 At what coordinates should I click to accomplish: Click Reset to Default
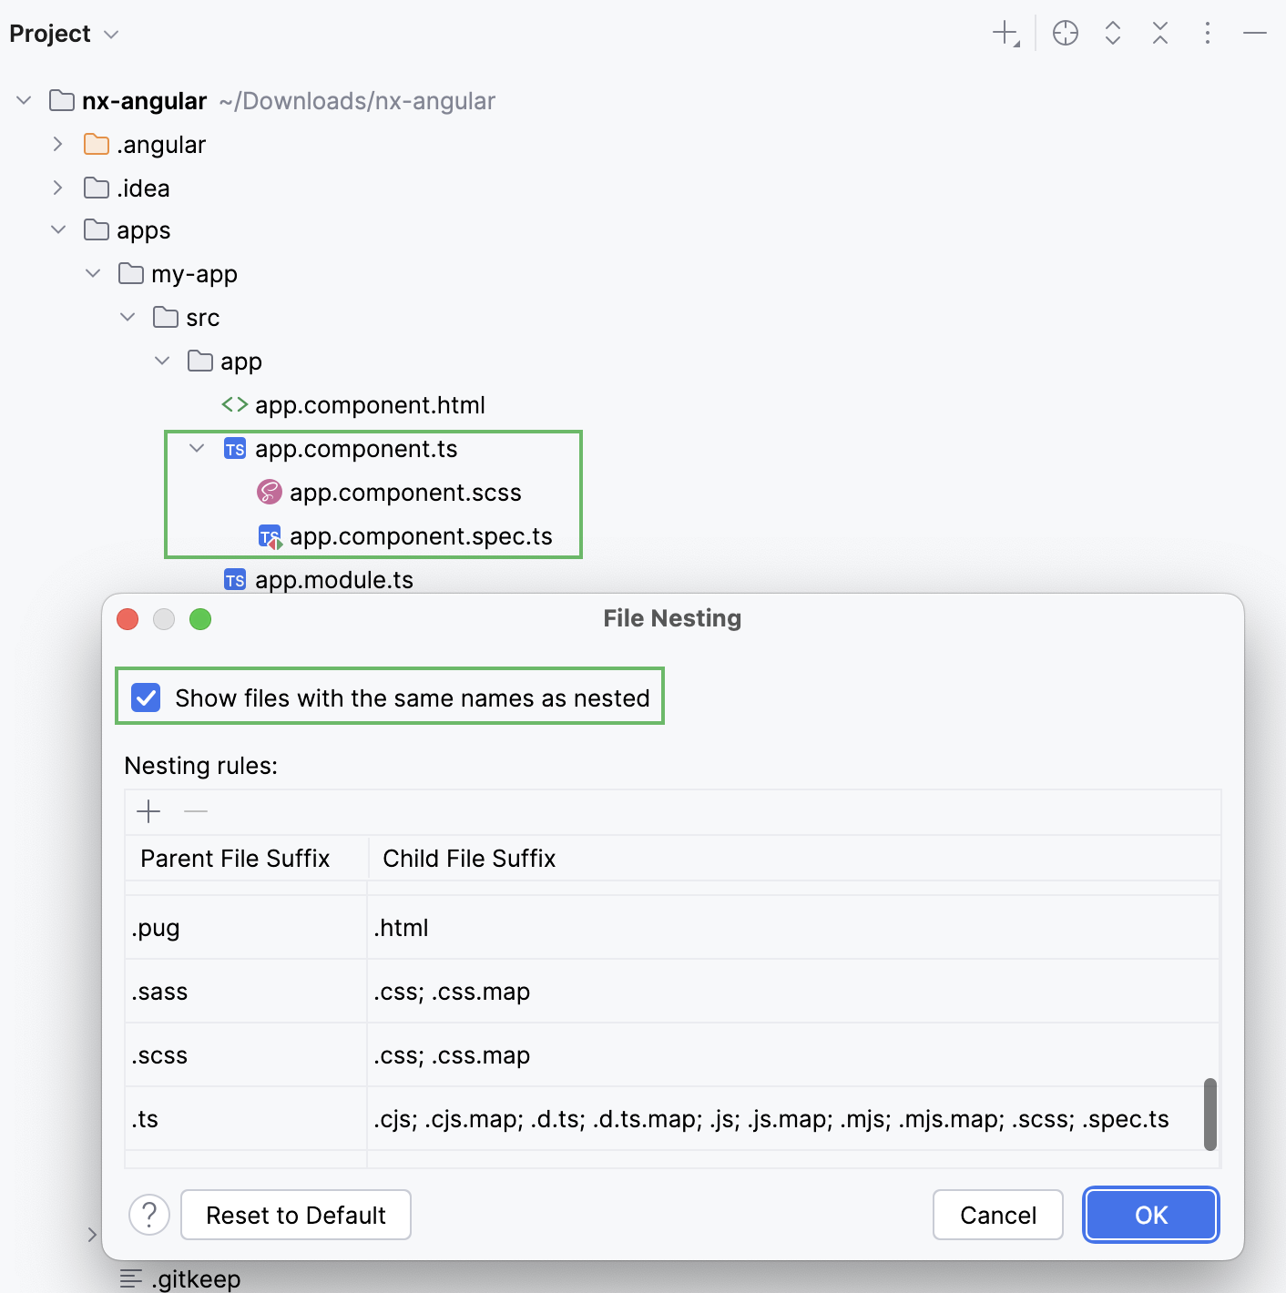click(x=295, y=1215)
